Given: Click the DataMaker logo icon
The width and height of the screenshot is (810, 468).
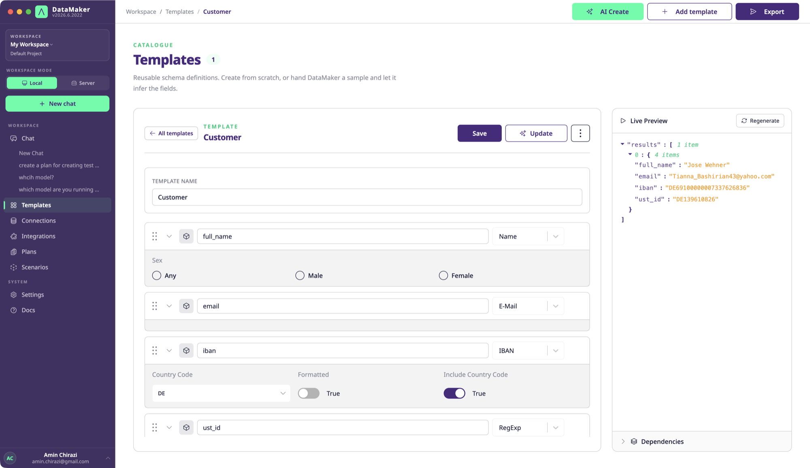Looking at the screenshot, I should (x=41, y=12).
